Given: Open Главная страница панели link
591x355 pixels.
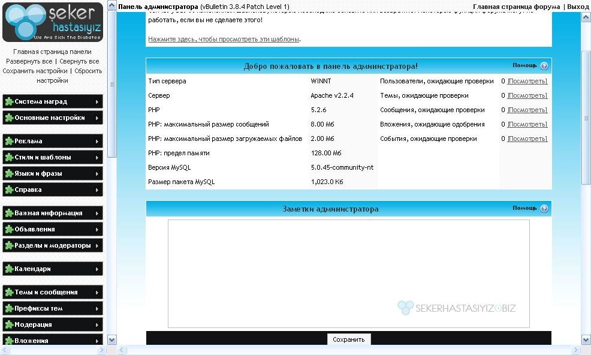Looking at the screenshot, I should (x=52, y=52).
